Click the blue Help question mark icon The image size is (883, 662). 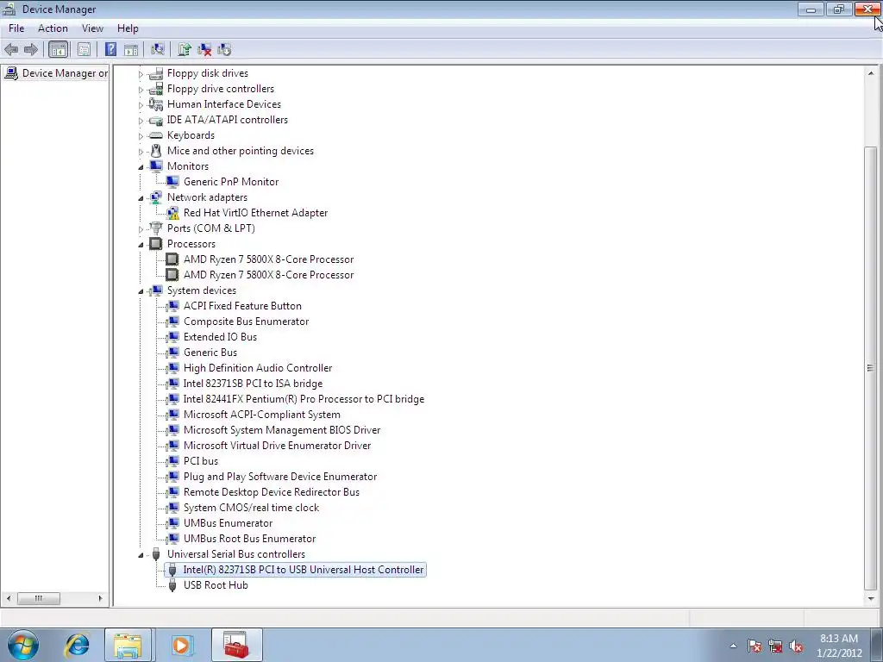[111, 49]
